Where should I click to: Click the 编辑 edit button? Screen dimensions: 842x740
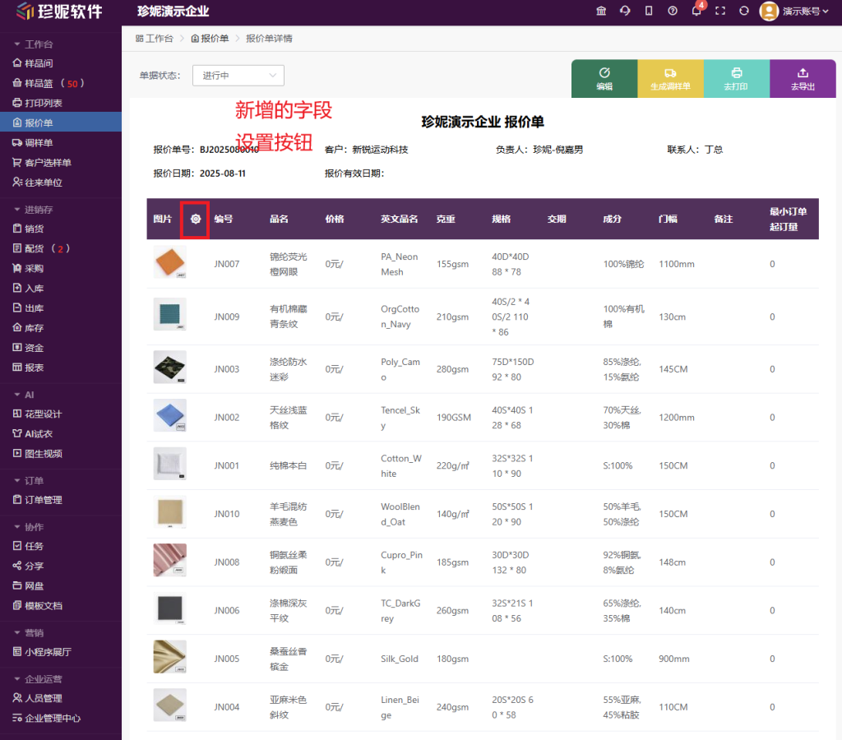[x=604, y=78]
